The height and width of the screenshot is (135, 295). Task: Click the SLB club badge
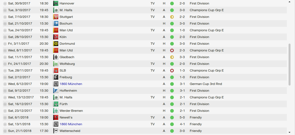[55, 70]
